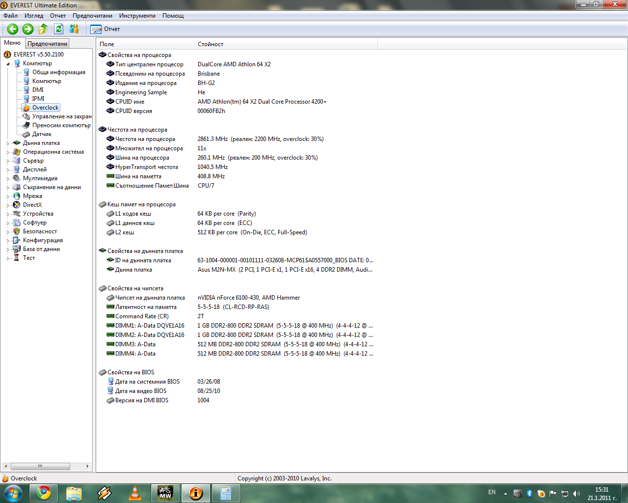
Task: Open Обща информация in the sidebar
Action: [58, 72]
